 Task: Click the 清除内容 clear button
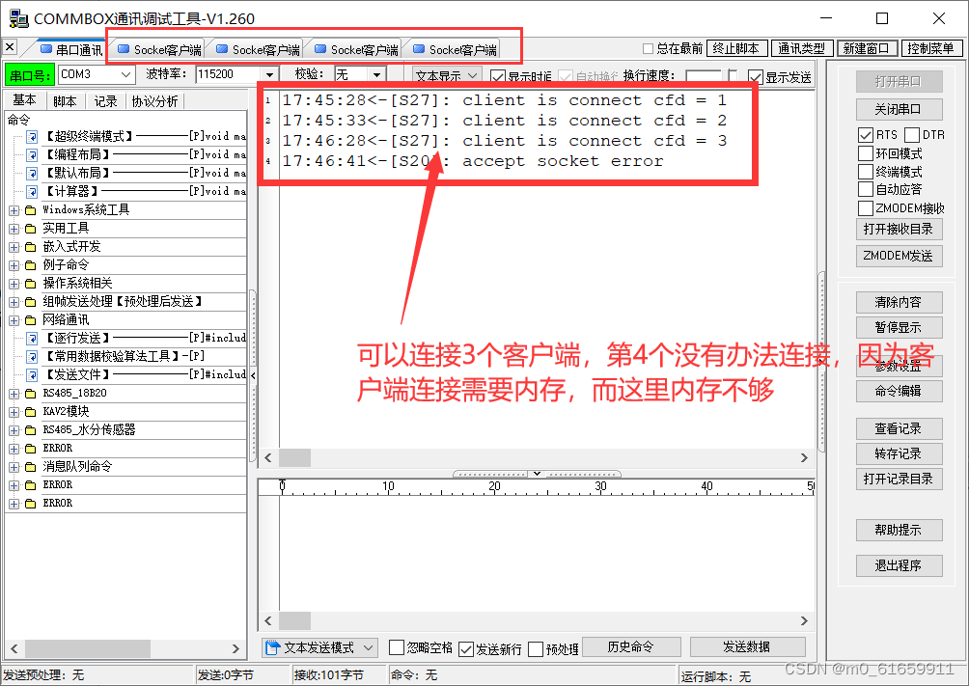[899, 302]
